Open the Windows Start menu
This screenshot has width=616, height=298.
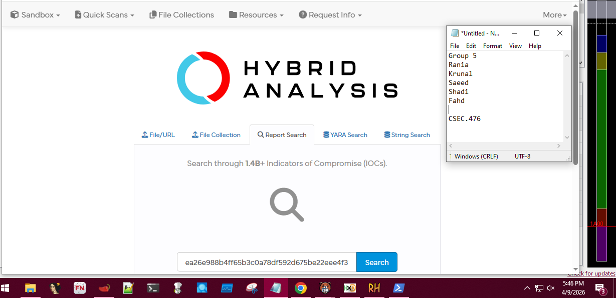[x=6, y=288]
